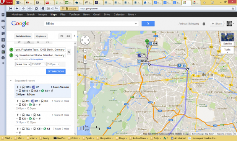
Task: Open the 09/03/13 date dropdown
Action: pyautogui.click(x=39, y=64)
